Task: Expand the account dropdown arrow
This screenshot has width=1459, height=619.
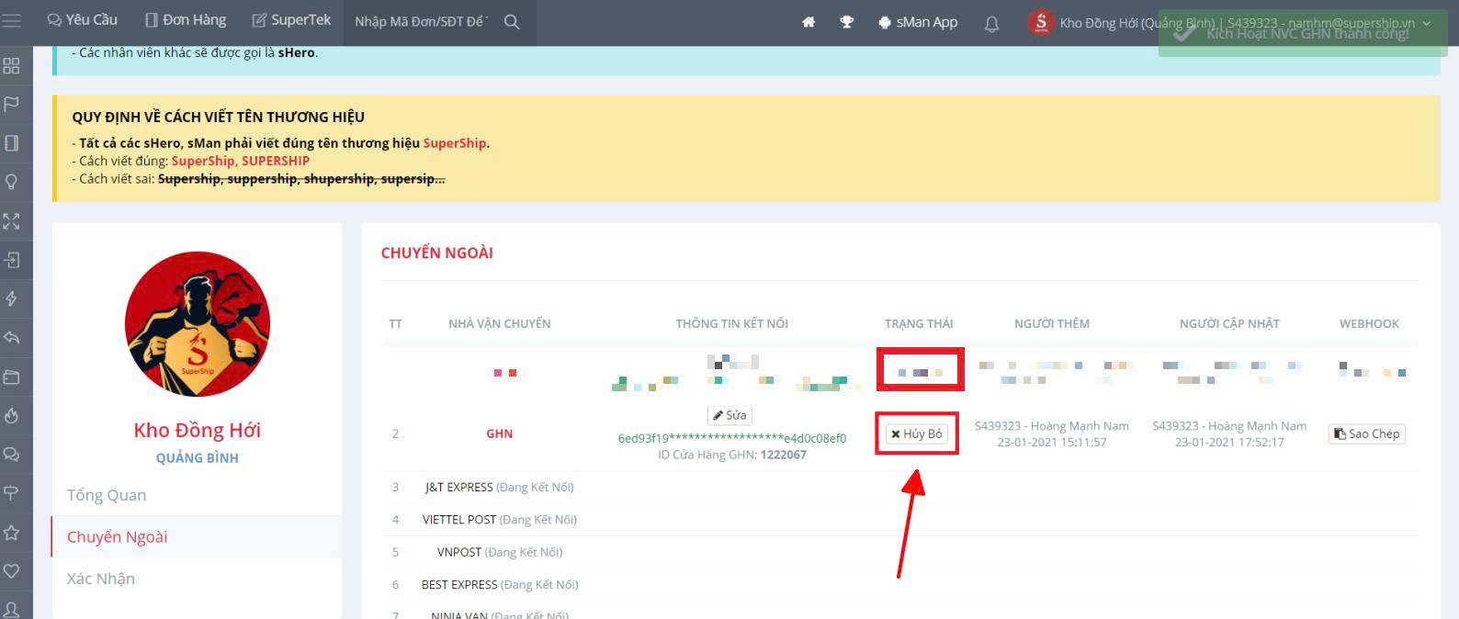Action: tap(1427, 23)
